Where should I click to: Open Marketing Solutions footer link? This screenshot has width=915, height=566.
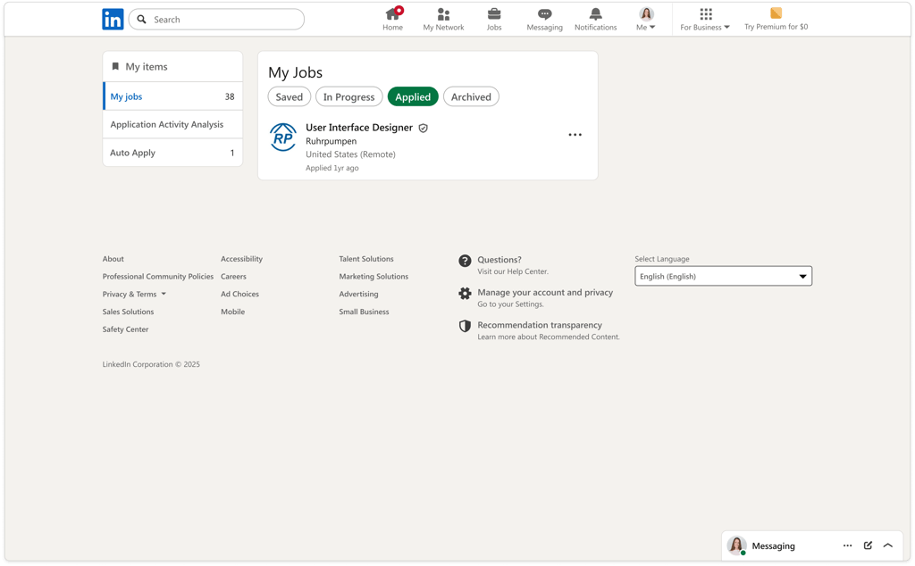[x=374, y=276]
